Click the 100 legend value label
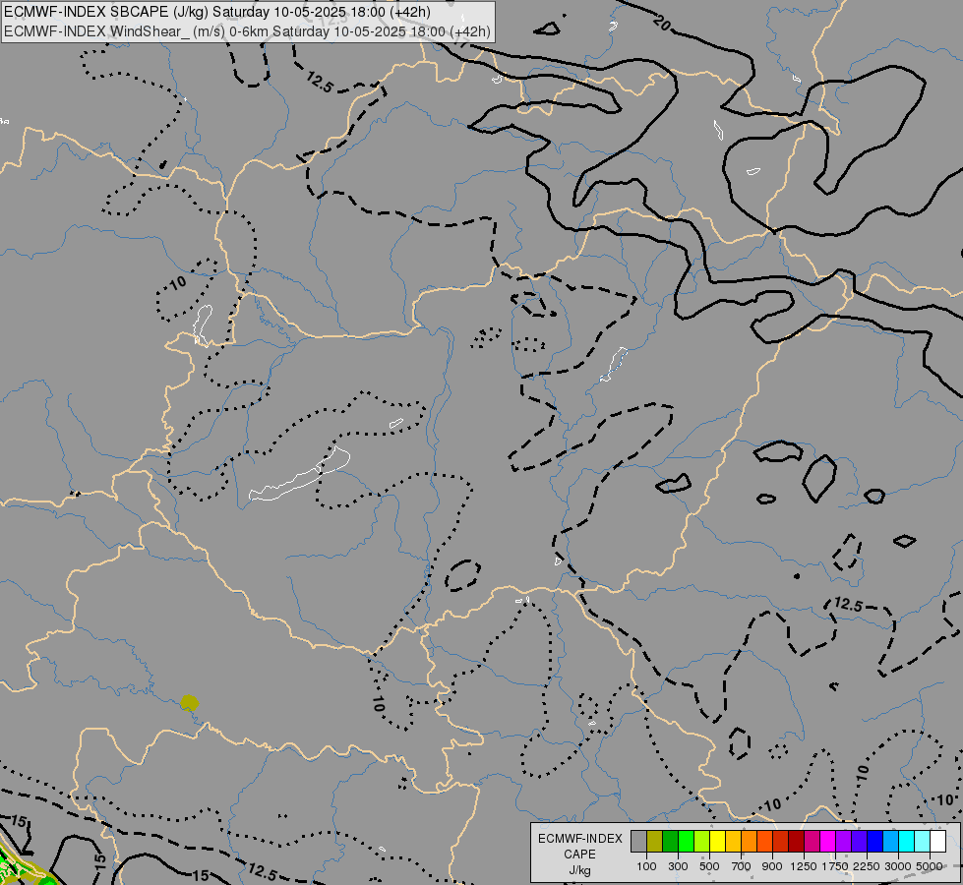 646,866
